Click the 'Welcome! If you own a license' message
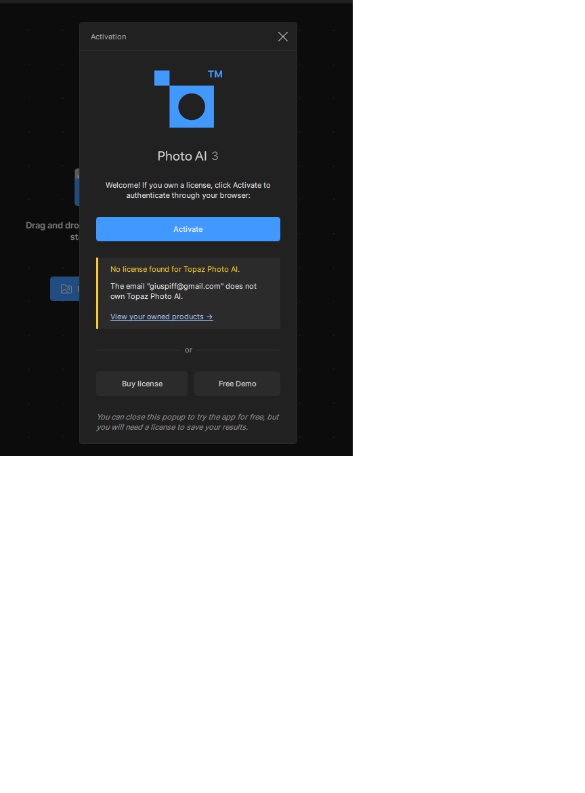 point(188,190)
